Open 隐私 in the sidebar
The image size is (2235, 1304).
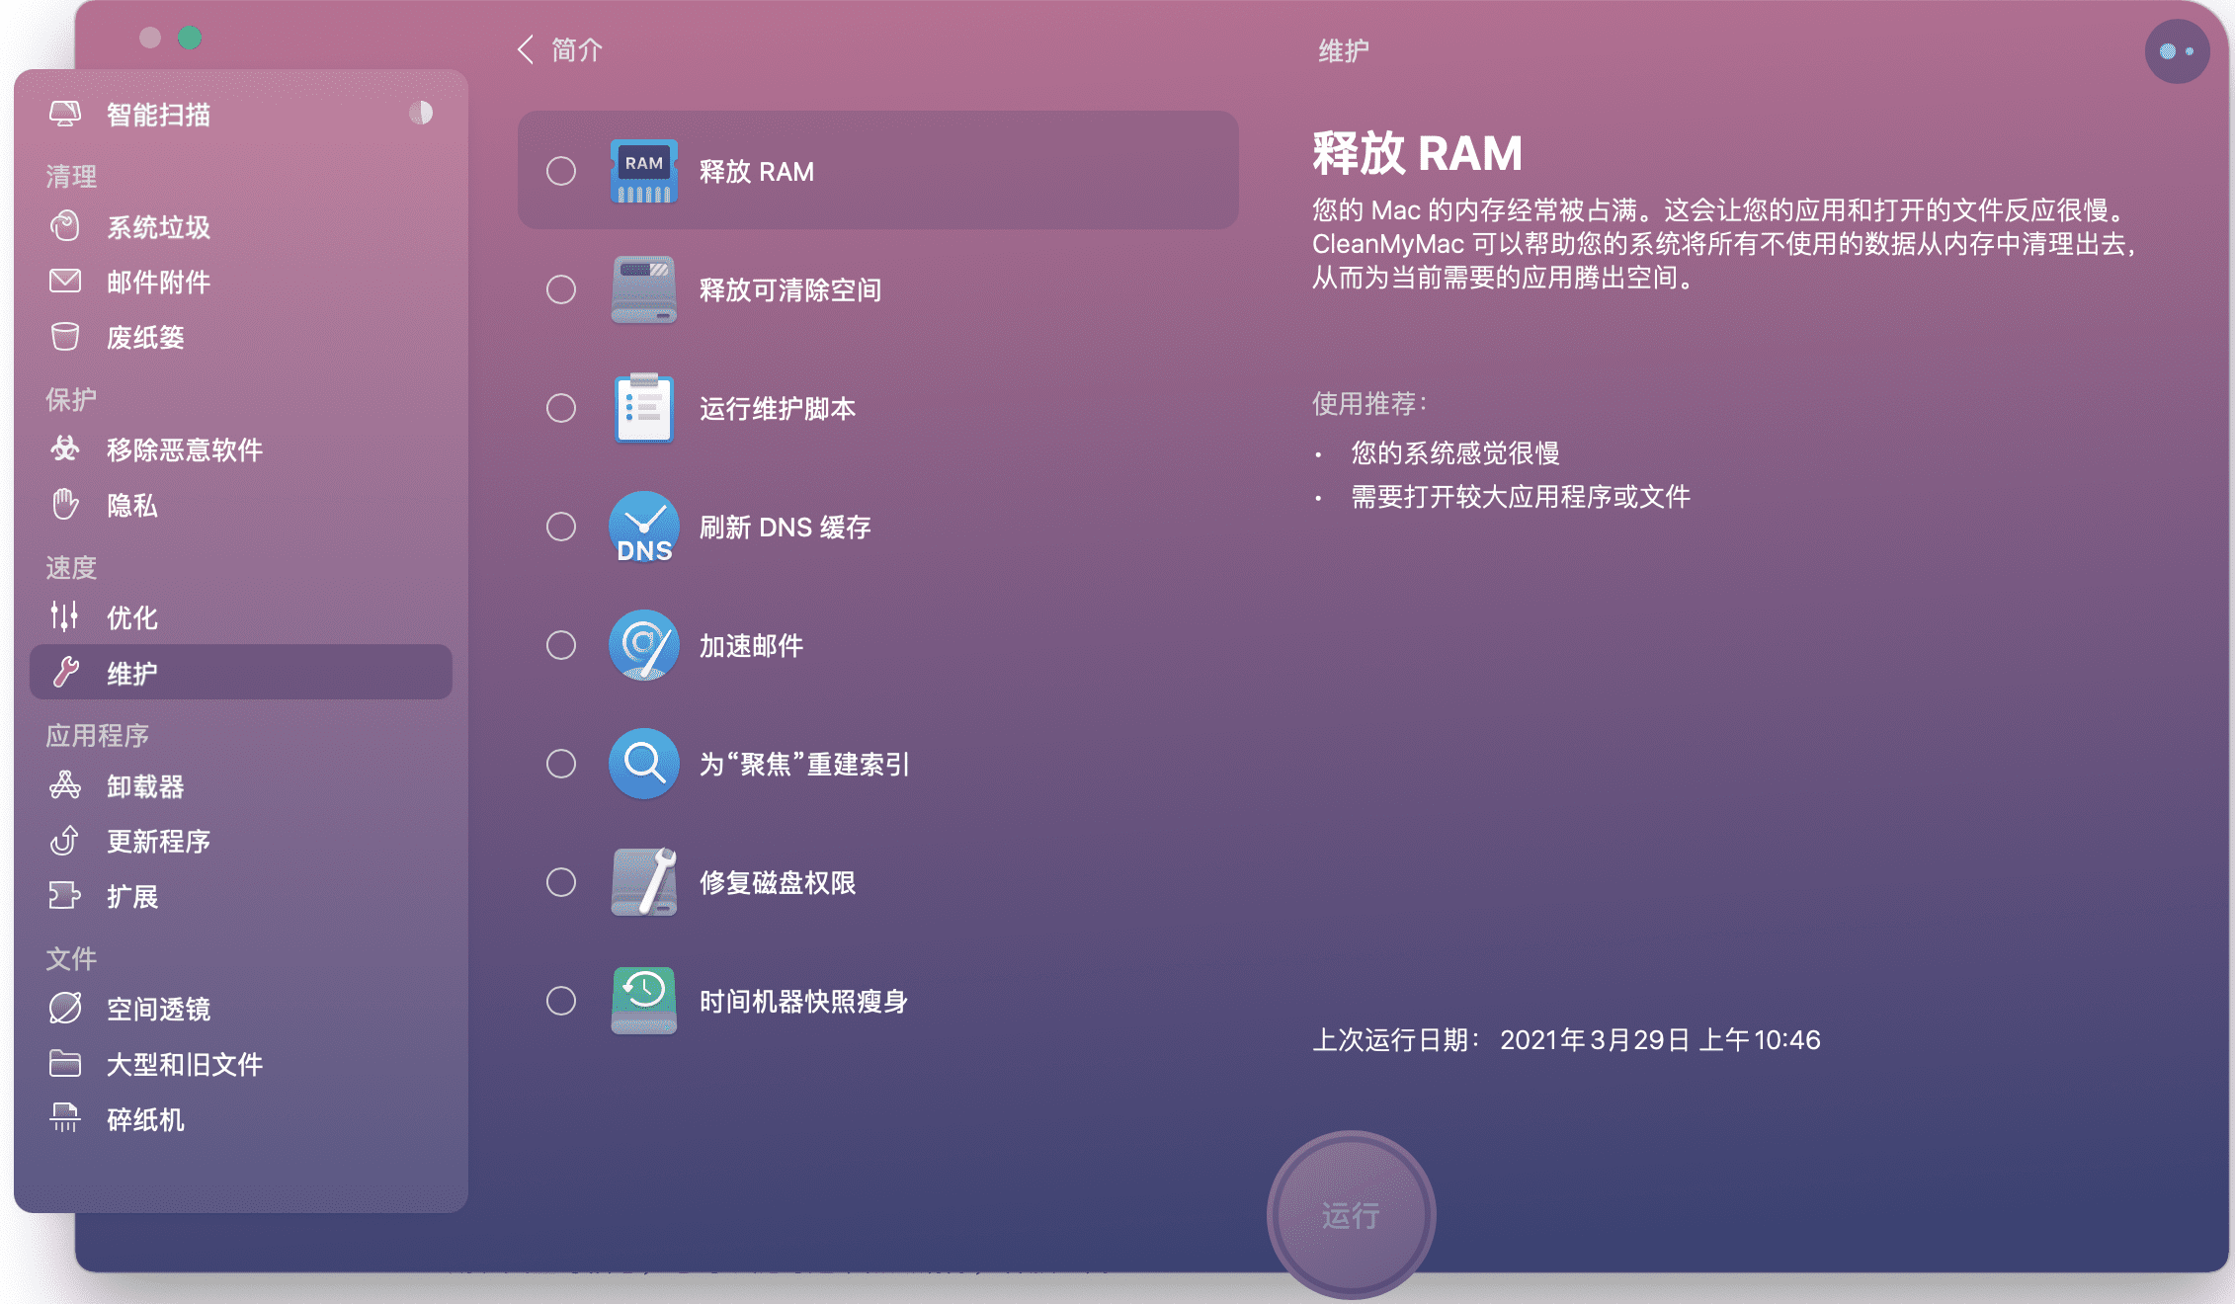(241, 505)
